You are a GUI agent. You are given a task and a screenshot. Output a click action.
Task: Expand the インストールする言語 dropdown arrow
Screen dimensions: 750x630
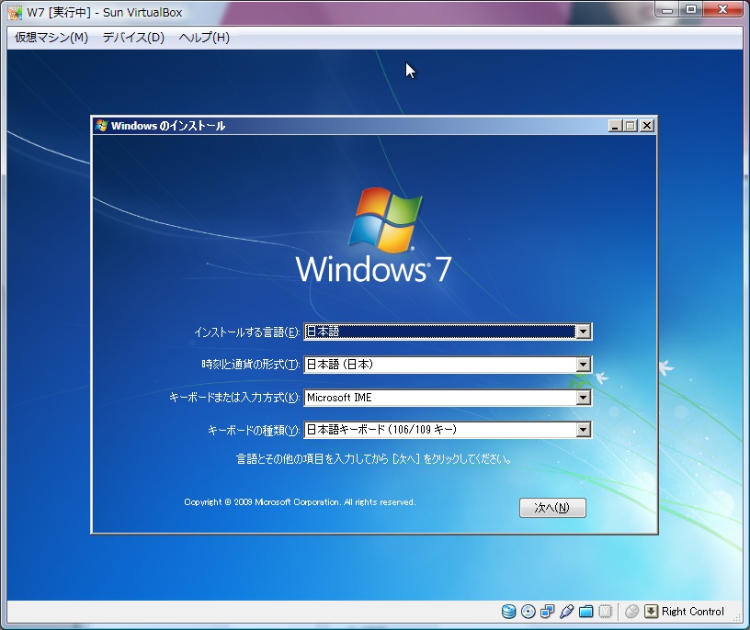pos(583,332)
